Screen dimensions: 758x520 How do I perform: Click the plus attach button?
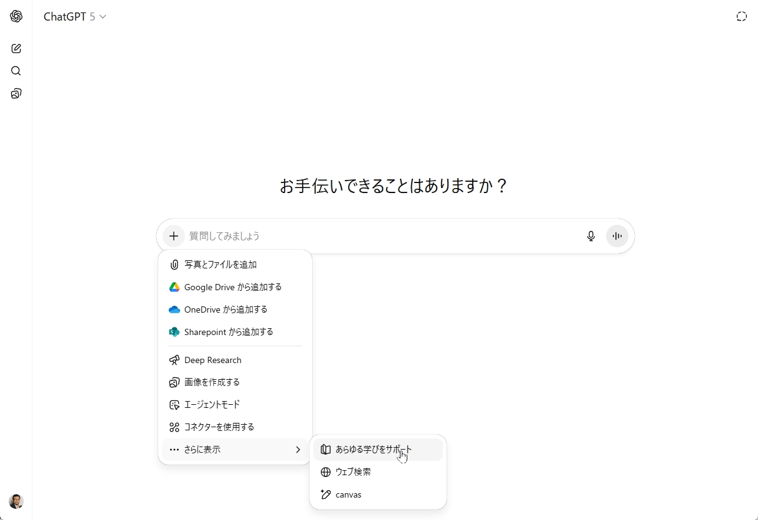[x=174, y=236]
